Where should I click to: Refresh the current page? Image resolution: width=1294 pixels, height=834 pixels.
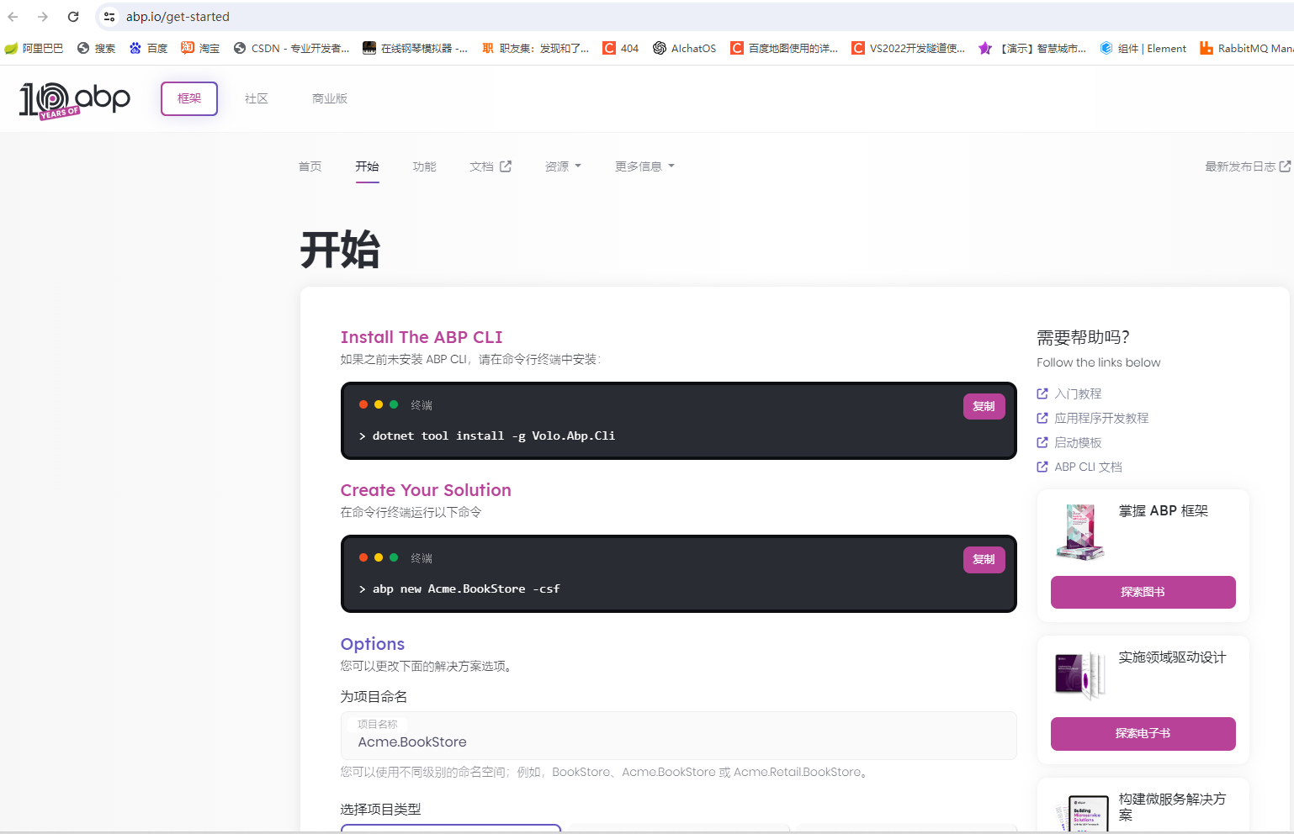(x=73, y=16)
